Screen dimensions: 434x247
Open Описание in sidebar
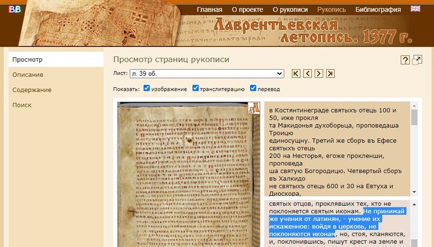click(28, 75)
